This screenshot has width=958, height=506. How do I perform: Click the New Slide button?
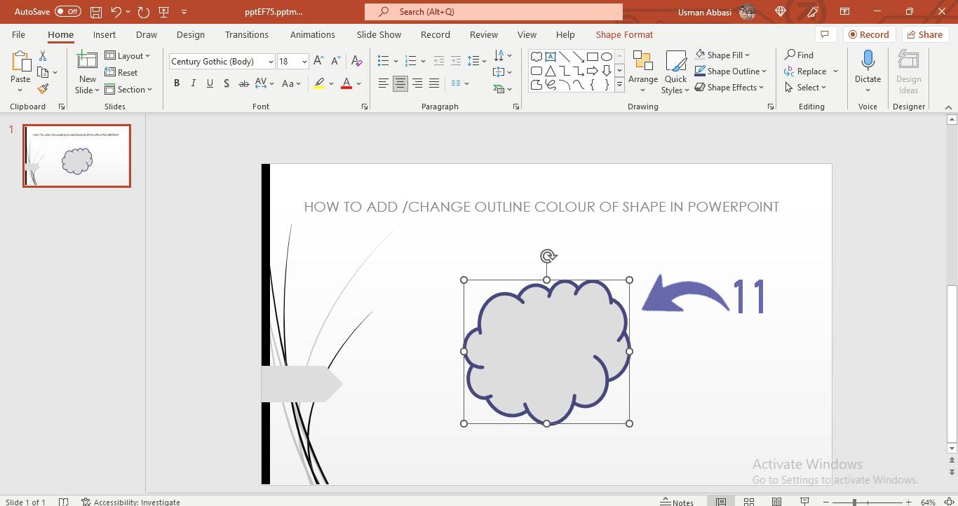(88, 72)
